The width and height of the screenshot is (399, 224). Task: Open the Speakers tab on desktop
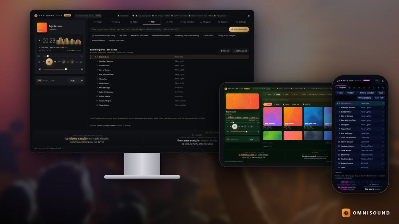(223, 22)
